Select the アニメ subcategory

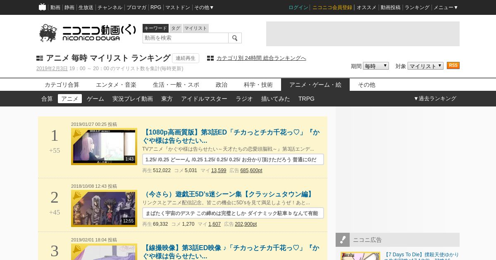[x=70, y=99]
